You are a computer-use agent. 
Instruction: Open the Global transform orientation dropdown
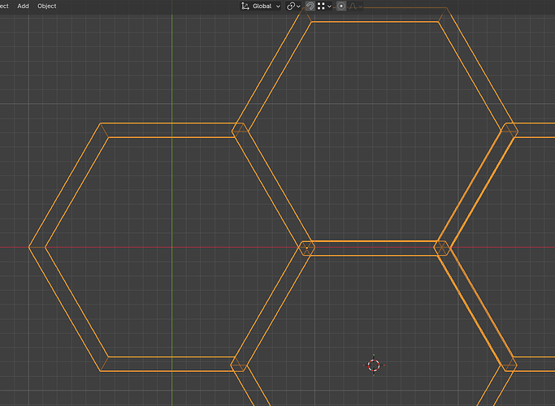point(261,6)
